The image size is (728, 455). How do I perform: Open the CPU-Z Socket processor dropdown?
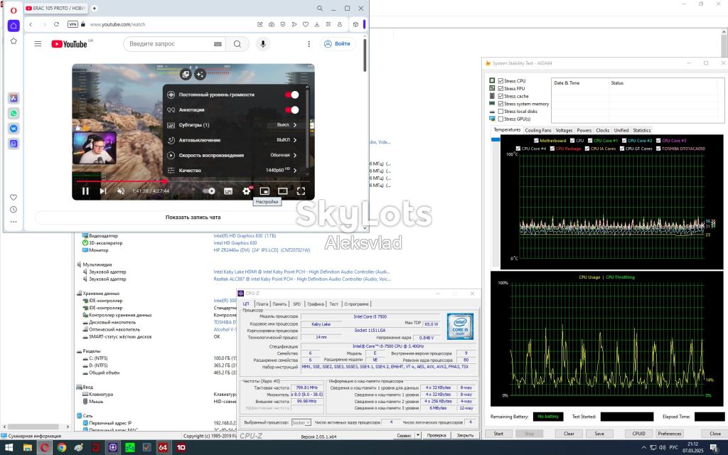click(301, 422)
